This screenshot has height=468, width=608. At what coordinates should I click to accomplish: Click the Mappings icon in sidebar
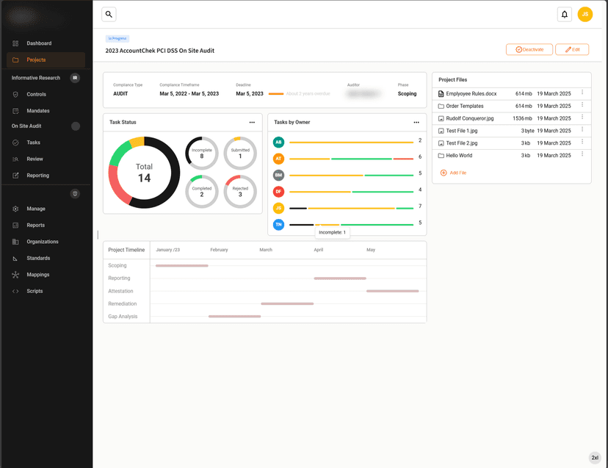tap(15, 275)
